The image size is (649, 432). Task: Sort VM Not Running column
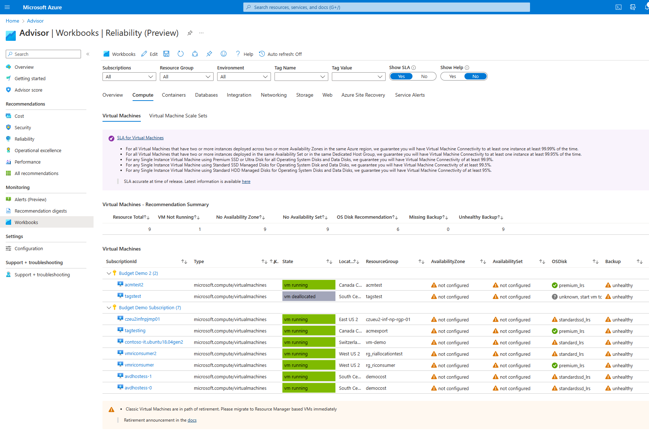(197, 217)
